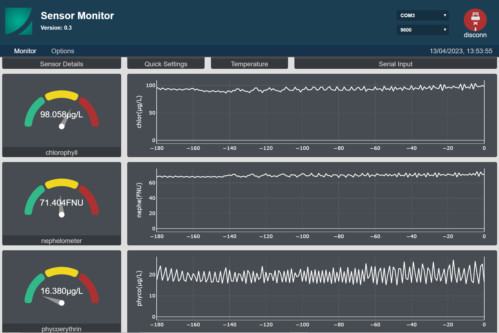Click the chlor(µg/L) line chart

tap(320, 114)
